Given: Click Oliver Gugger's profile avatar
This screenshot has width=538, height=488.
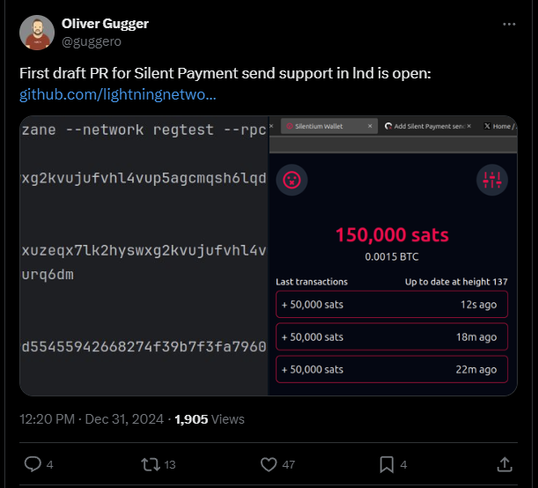Looking at the screenshot, I should pyautogui.click(x=35, y=32).
